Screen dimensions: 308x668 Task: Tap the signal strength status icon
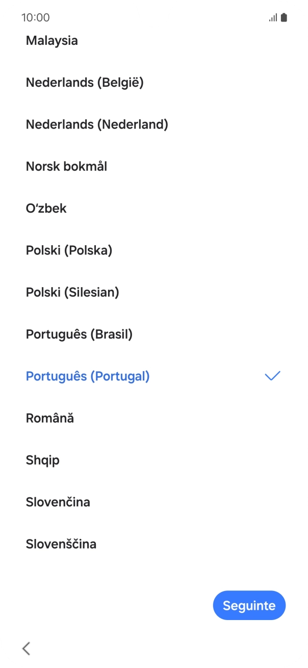coord(273,18)
